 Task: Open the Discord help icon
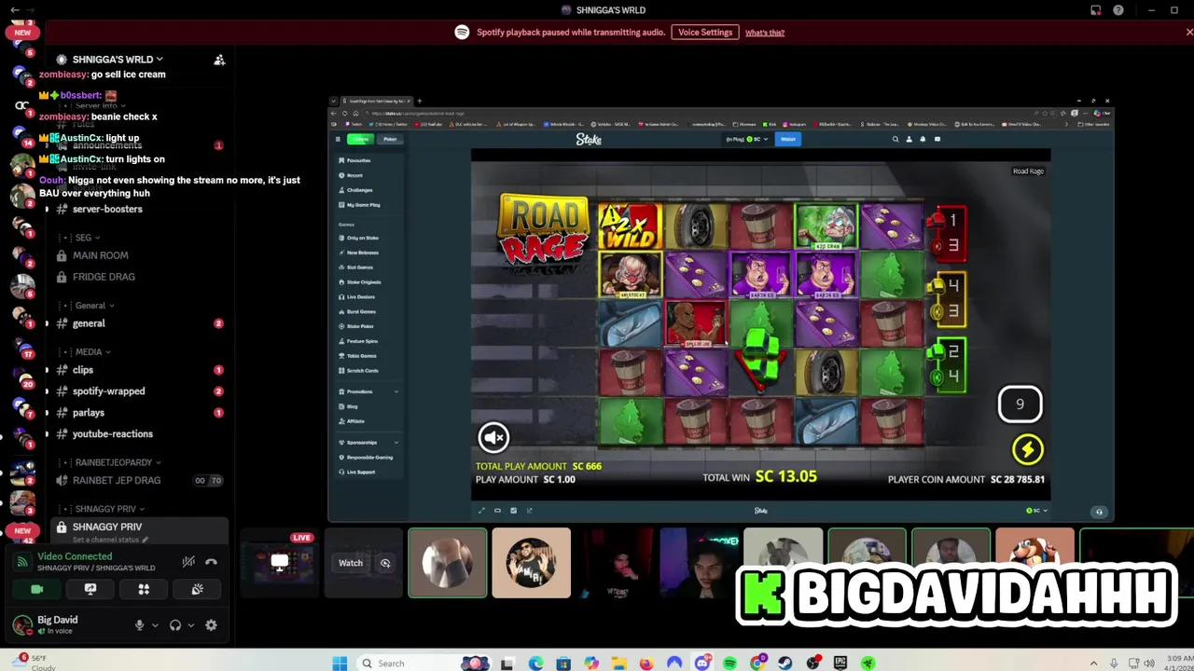click(1118, 10)
